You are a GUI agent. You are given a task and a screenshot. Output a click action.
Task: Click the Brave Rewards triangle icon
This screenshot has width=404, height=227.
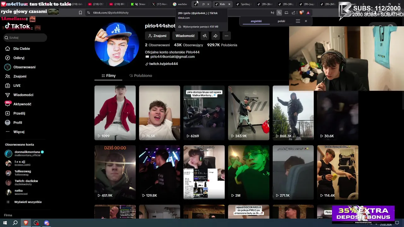click(308, 13)
